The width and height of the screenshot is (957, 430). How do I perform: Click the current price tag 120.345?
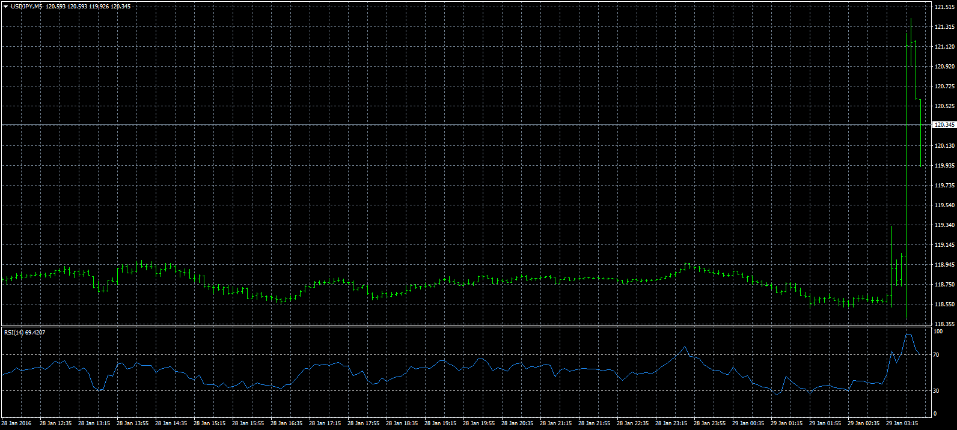944,125
